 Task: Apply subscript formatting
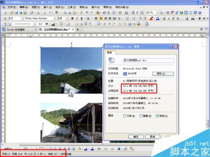tap(178, 18)
